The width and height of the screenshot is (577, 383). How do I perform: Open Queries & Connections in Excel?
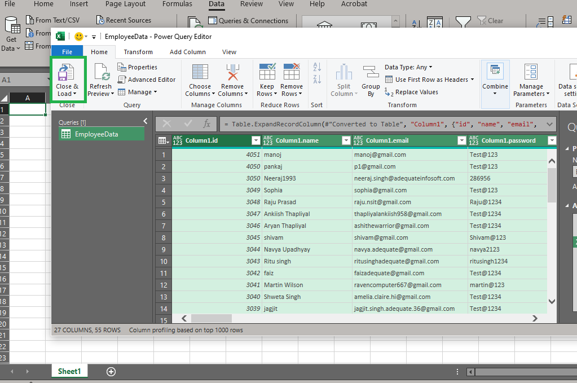coord(248,21)
